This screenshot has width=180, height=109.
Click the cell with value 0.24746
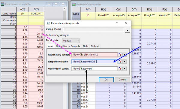149,63
